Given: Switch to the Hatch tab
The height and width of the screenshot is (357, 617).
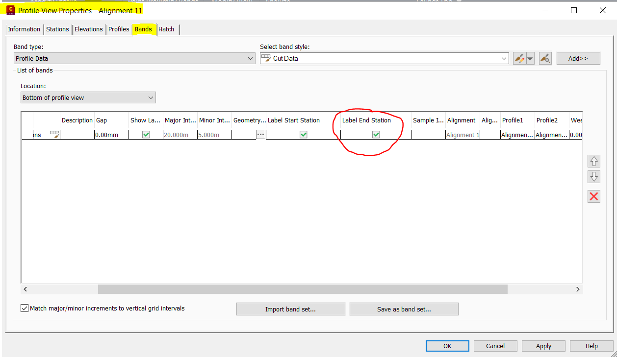Looking at the screenshot, I should pyautogui.click(x=166, y=29).
